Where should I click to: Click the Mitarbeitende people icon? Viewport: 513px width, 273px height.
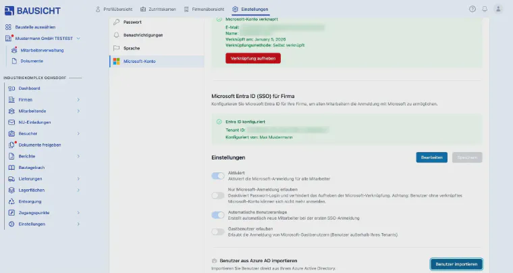(11, 111)
